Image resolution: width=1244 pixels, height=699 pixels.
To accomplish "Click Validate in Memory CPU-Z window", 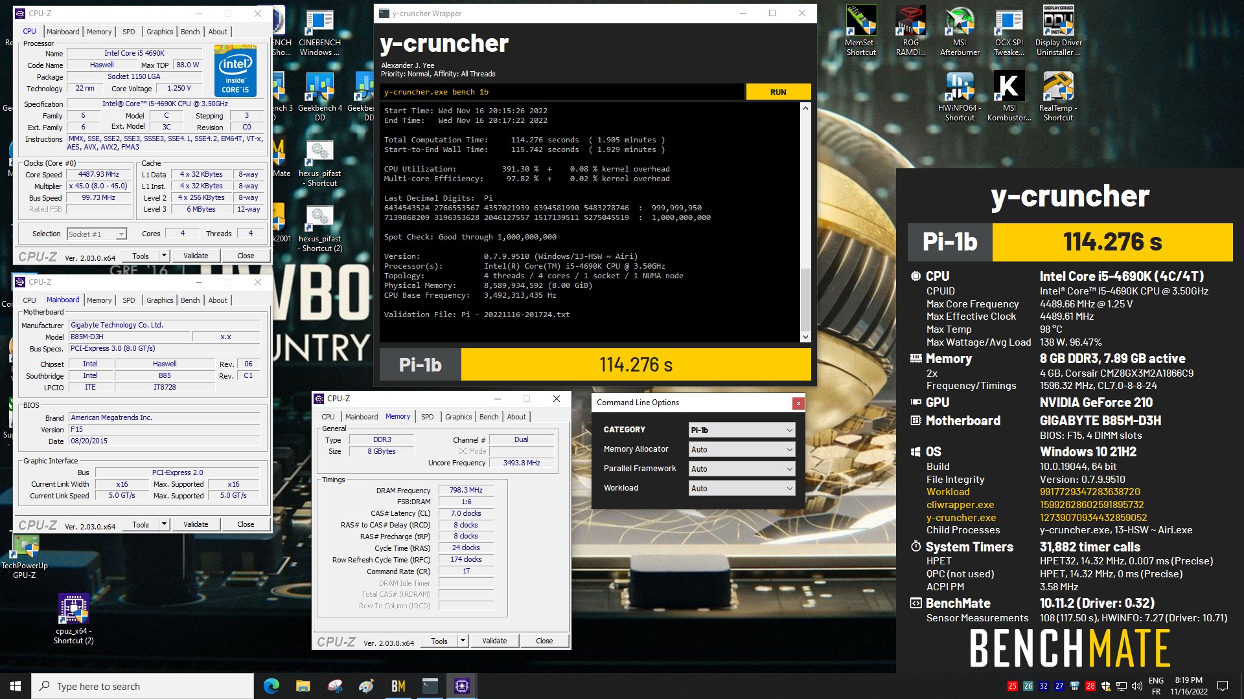I will pos(494,641).
